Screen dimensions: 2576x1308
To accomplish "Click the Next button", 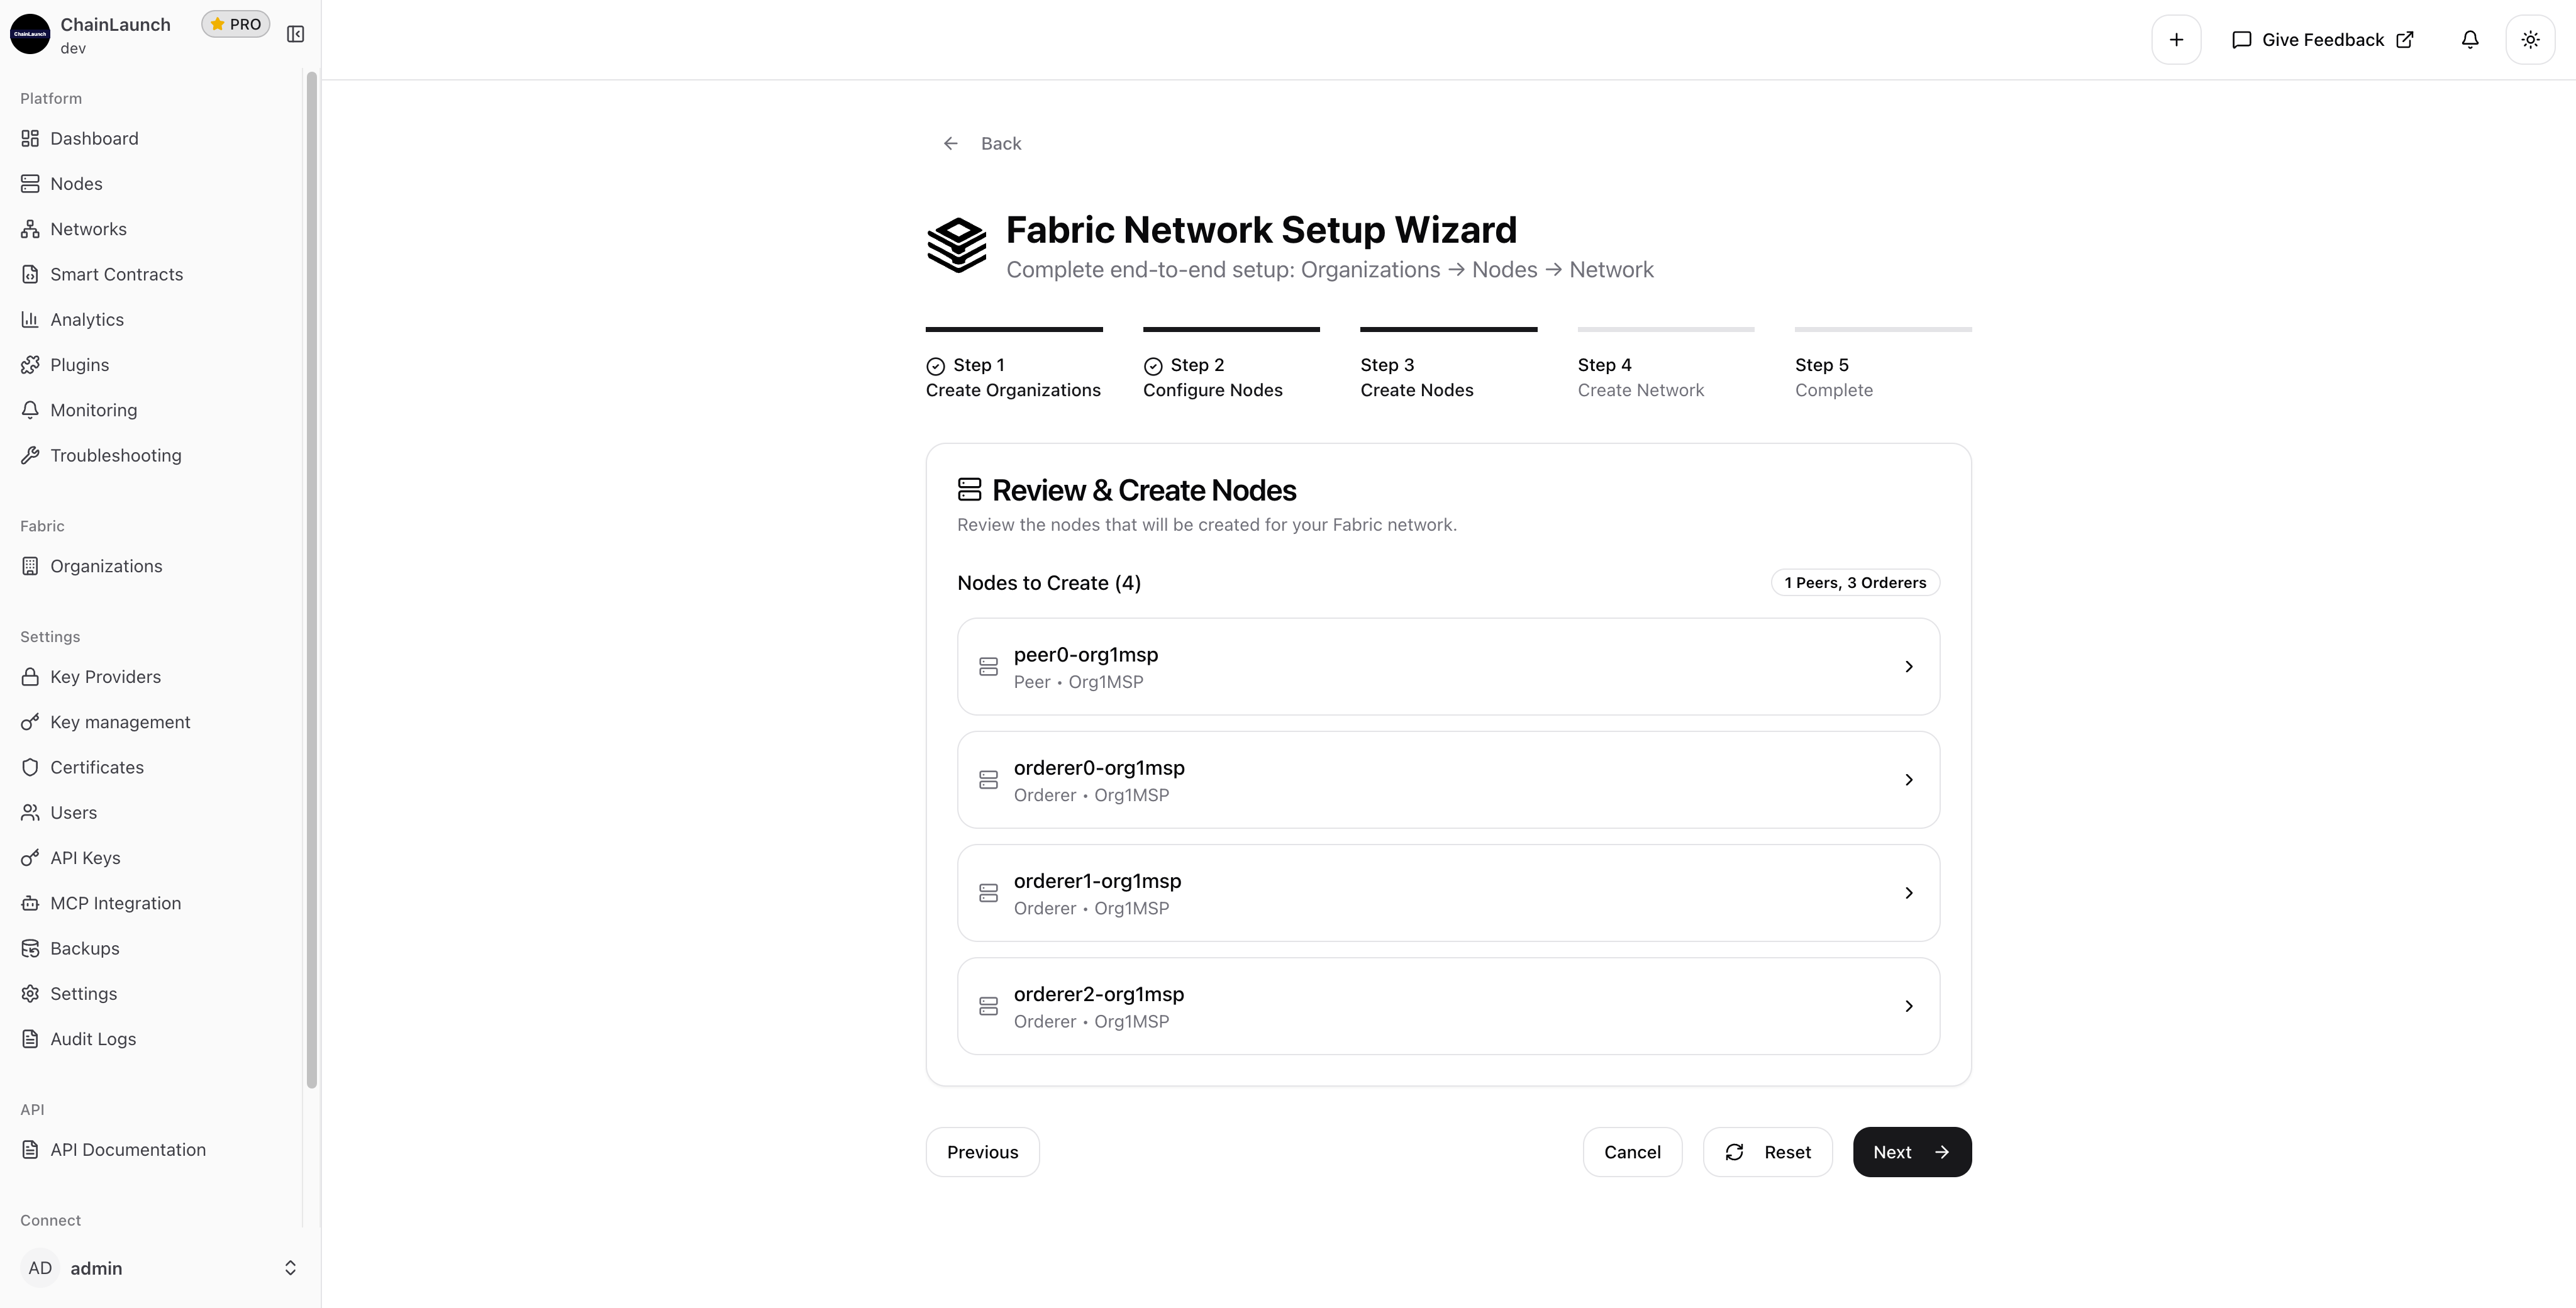I will [x=1910, y=1151].
